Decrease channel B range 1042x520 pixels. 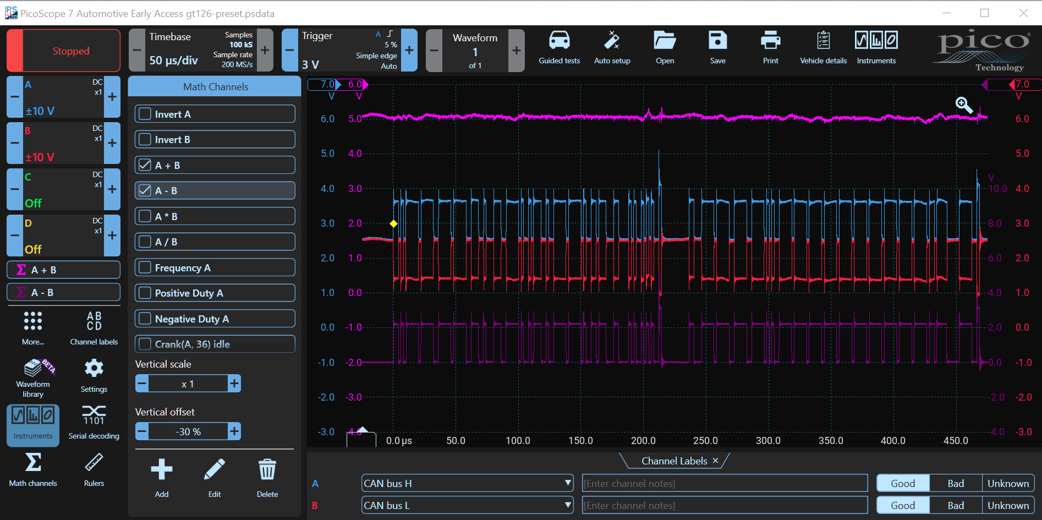(x=15, y=143)
